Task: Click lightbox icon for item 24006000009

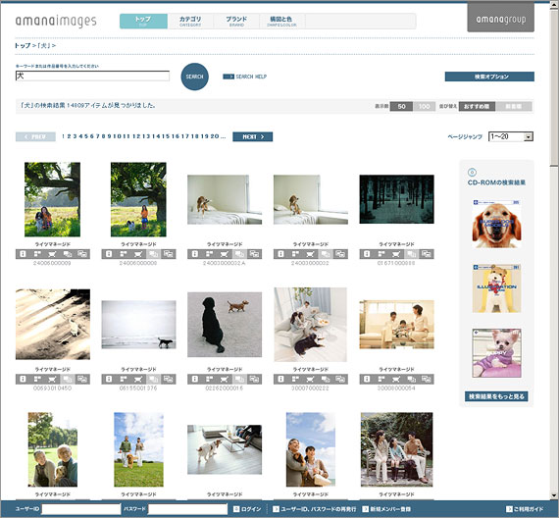Action: (x=68, y=254)
